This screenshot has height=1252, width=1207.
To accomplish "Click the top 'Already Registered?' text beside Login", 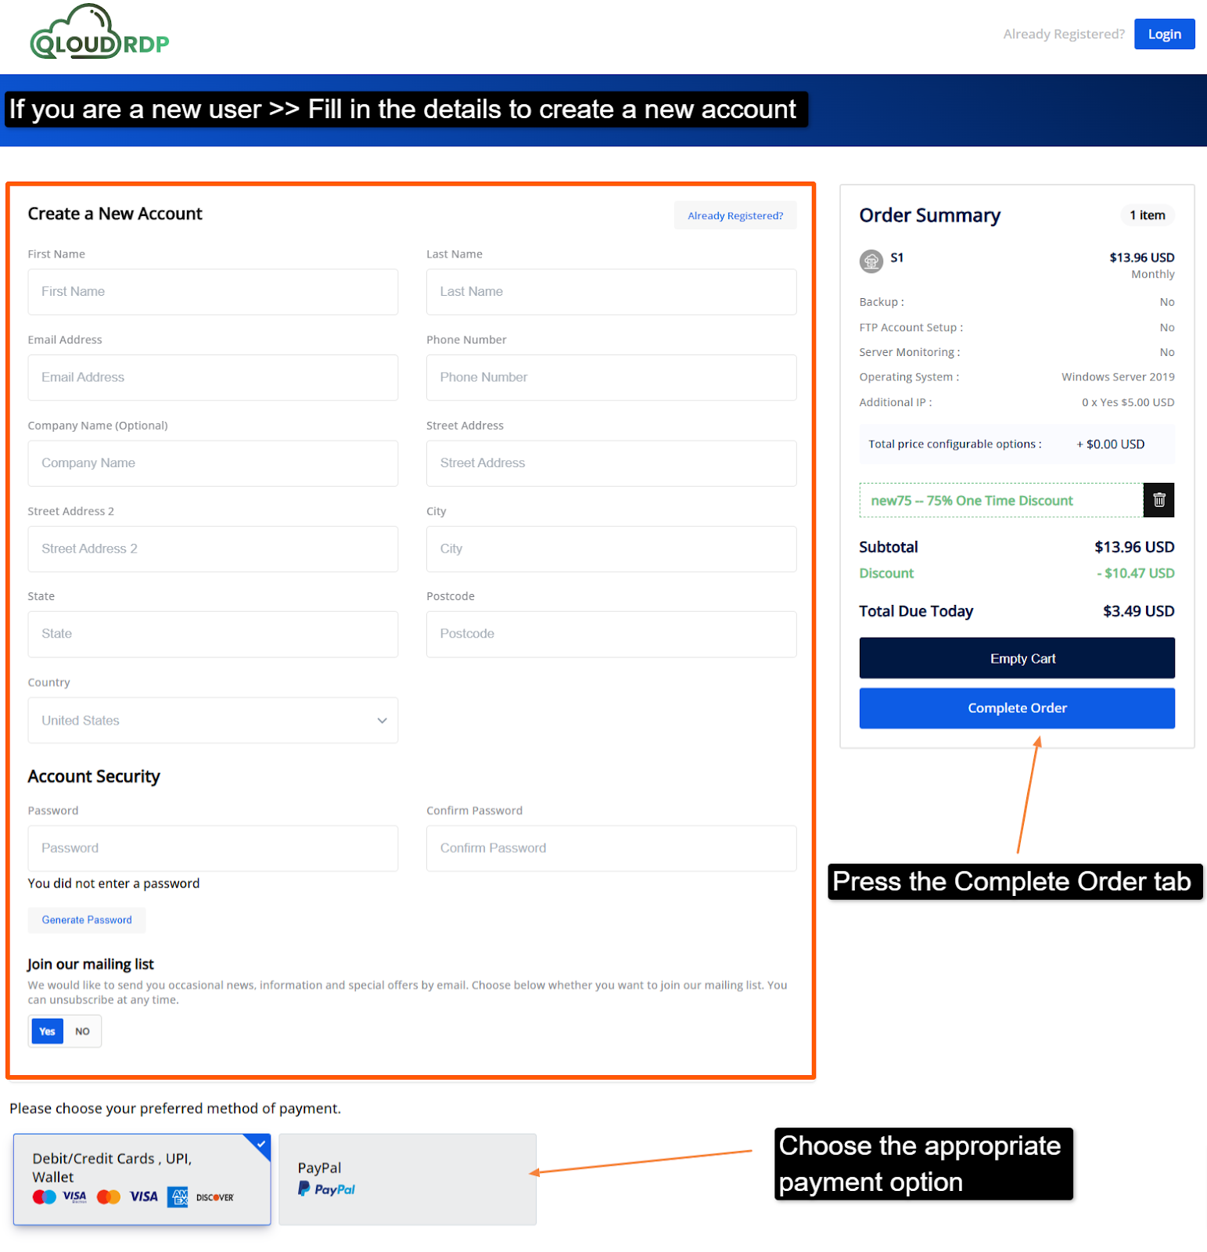I will click(1063, 34).
